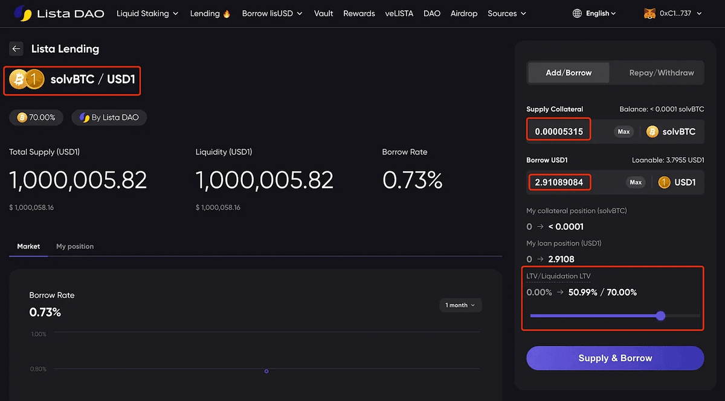This screenshot has width=725, height=401.
Task: Click the Lending fire icon
Action: tap(227, 13)
